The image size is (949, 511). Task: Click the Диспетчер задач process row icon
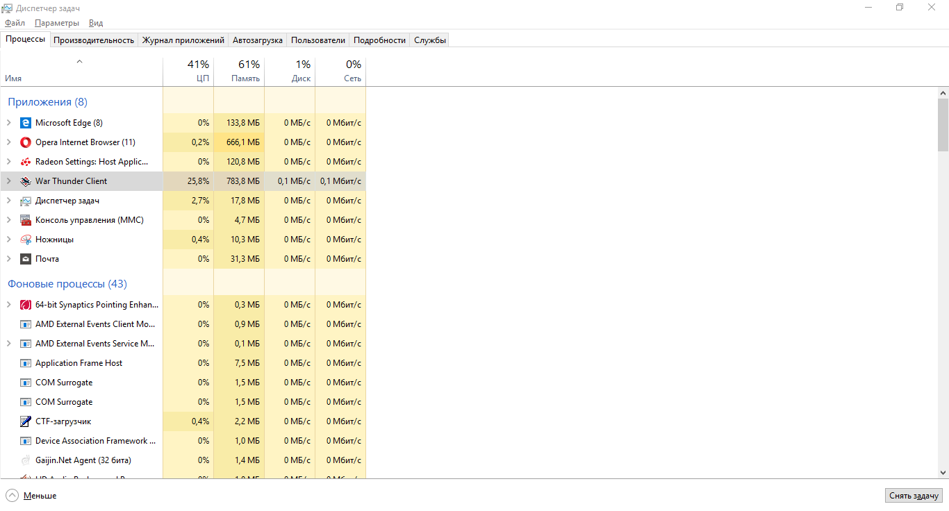[x=26, y=201]
